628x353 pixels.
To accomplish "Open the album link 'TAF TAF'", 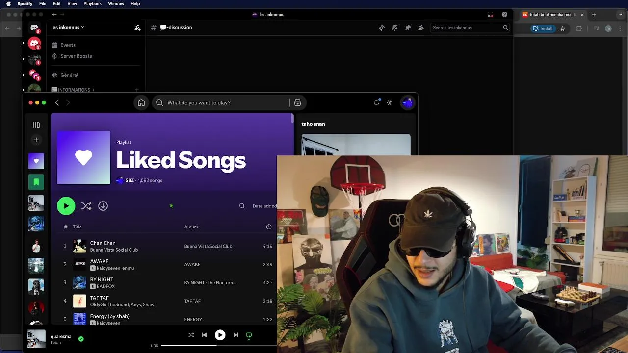I will click(192, 301).
